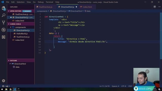Open the View menu
This screenshot has height=91, width=162.
(x=29, y=2)
